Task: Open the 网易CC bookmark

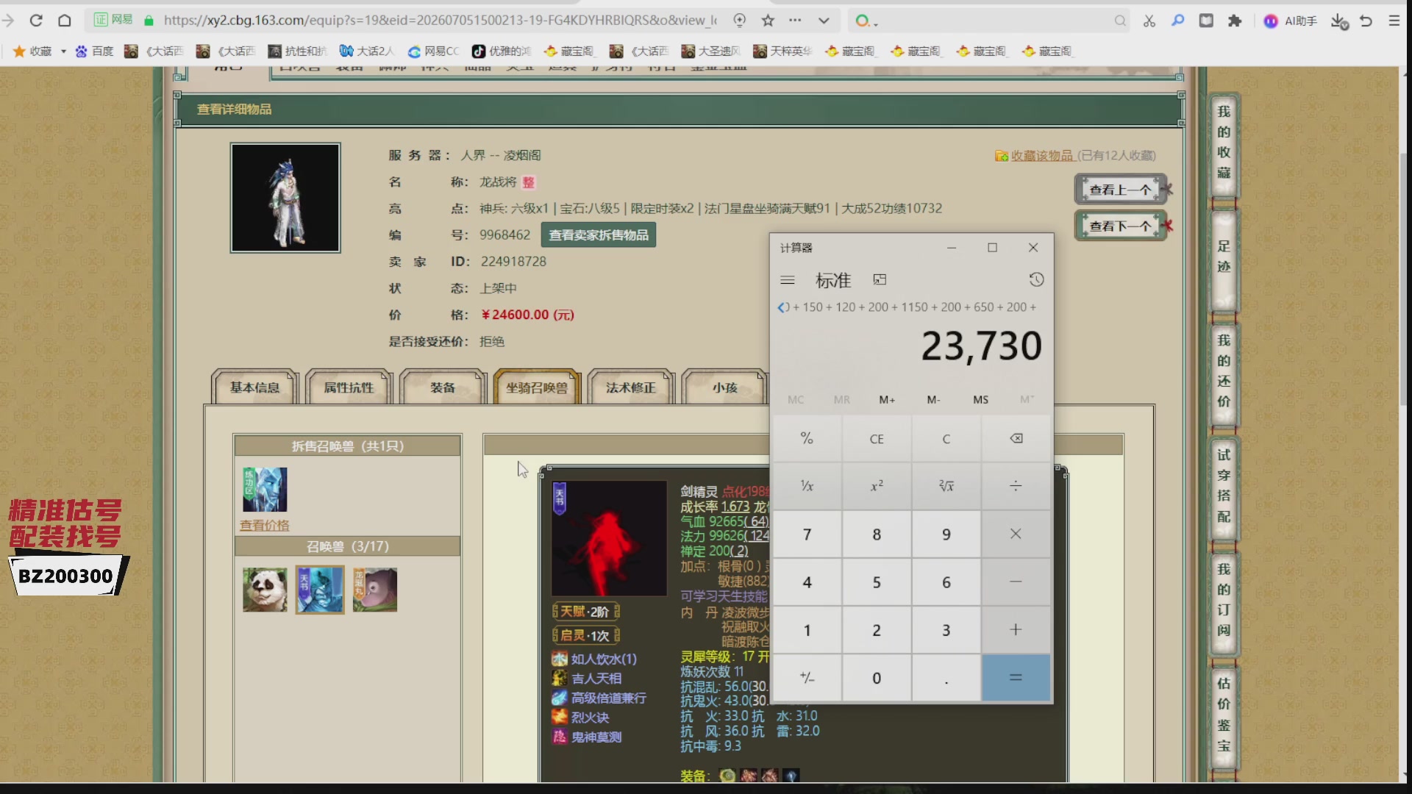Action: tap(434, 51)
